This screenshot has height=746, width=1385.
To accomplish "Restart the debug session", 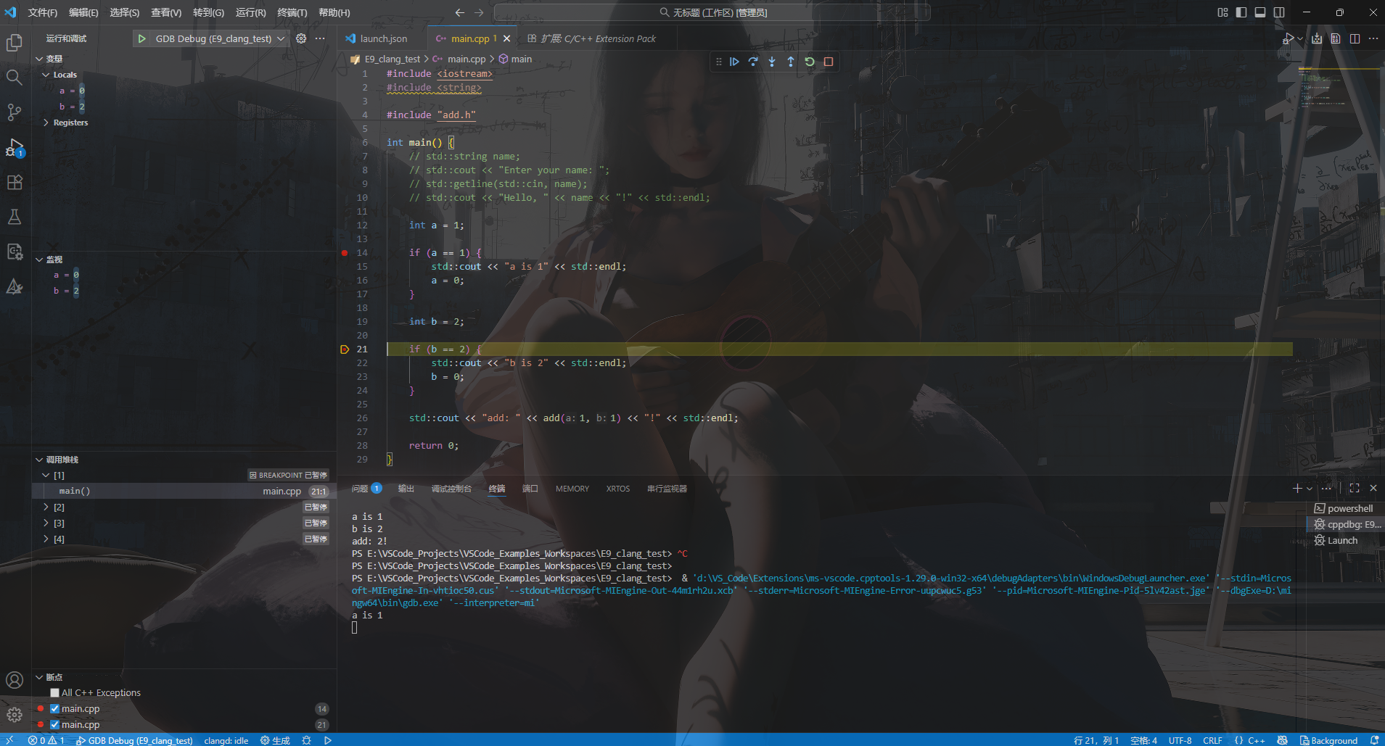I will click(x=810, y=62).
